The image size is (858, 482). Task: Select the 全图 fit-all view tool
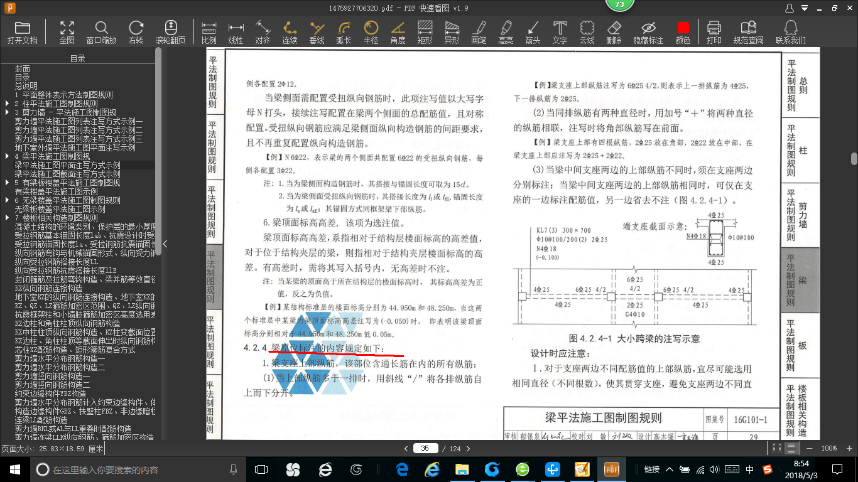click(67, 32)
